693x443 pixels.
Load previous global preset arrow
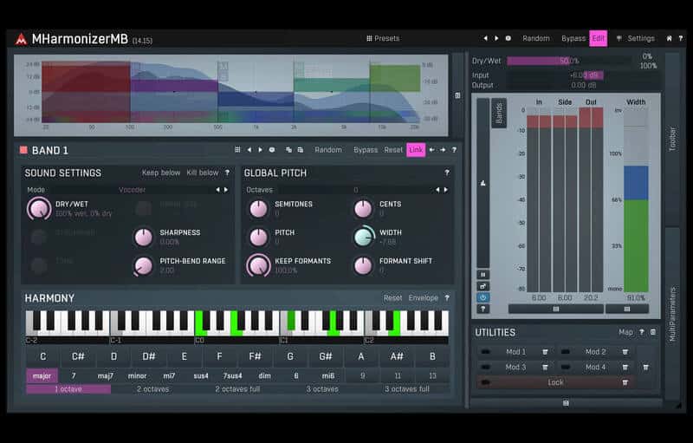(x=485, y=38)
